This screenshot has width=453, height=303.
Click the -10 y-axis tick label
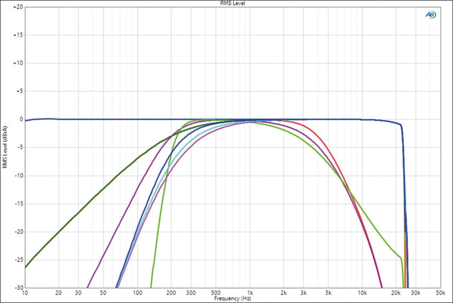[18, 175]
